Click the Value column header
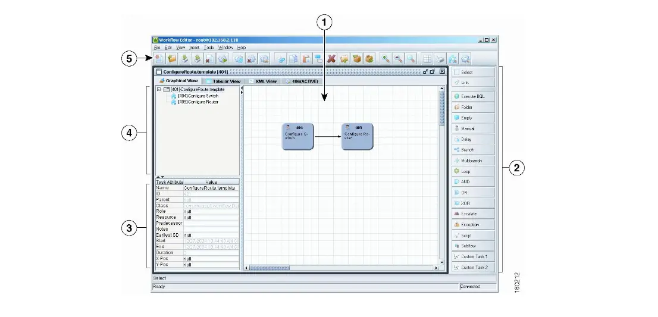Image resolution: width=658 pixels, height=317 pixels. point(211,182)
